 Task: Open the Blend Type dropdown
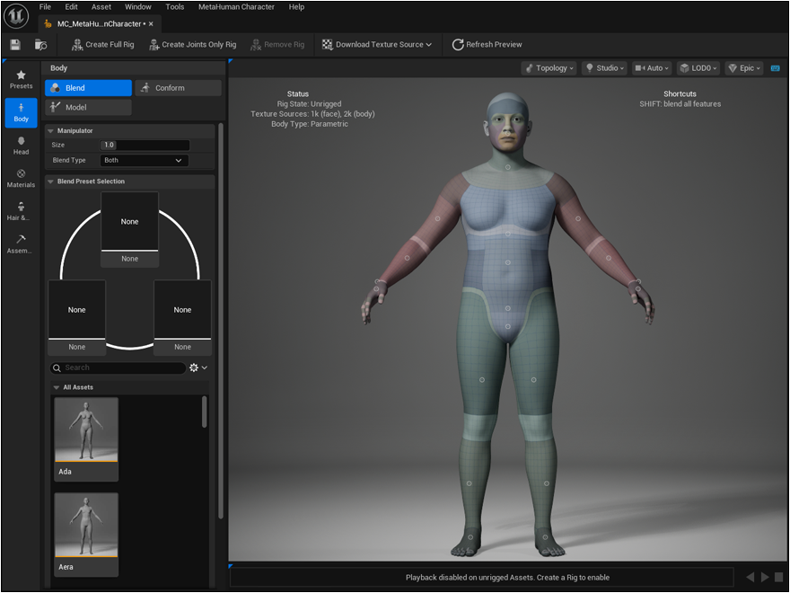(145, 160)
